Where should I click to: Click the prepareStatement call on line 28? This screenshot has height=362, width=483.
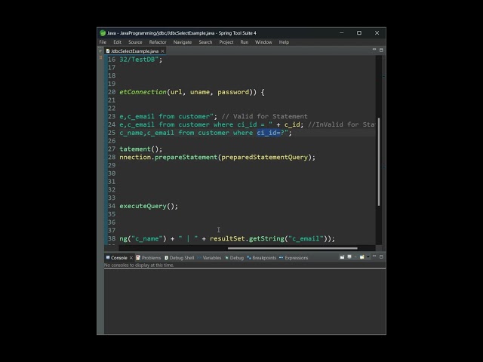[186, 158]
